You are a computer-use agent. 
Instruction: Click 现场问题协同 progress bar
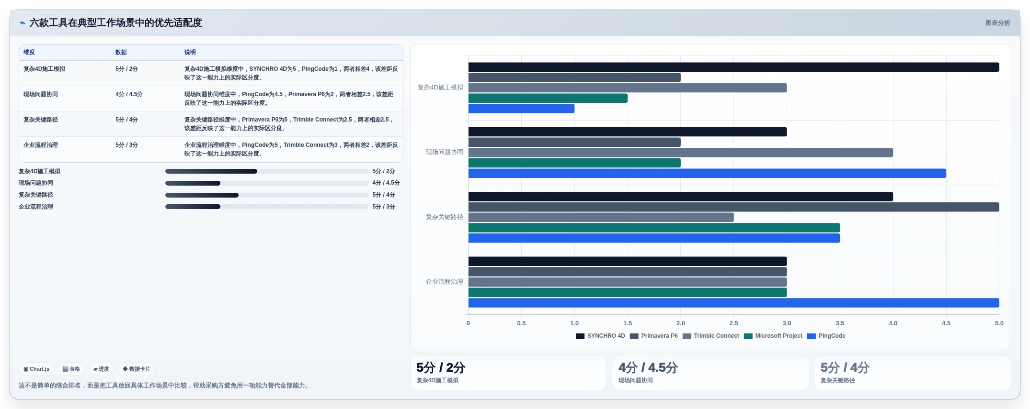point(267,183)
